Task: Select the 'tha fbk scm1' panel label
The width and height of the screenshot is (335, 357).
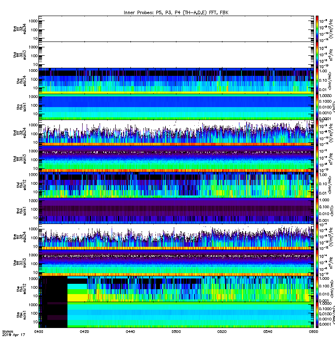Action: pos(21,107)
